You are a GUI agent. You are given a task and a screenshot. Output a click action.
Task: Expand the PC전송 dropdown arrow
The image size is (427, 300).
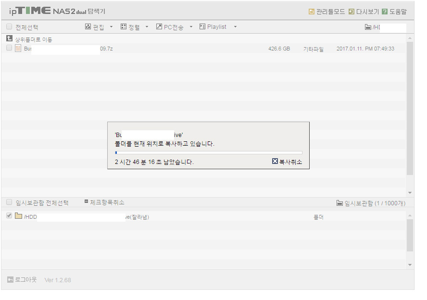click(x=191, y=26)
